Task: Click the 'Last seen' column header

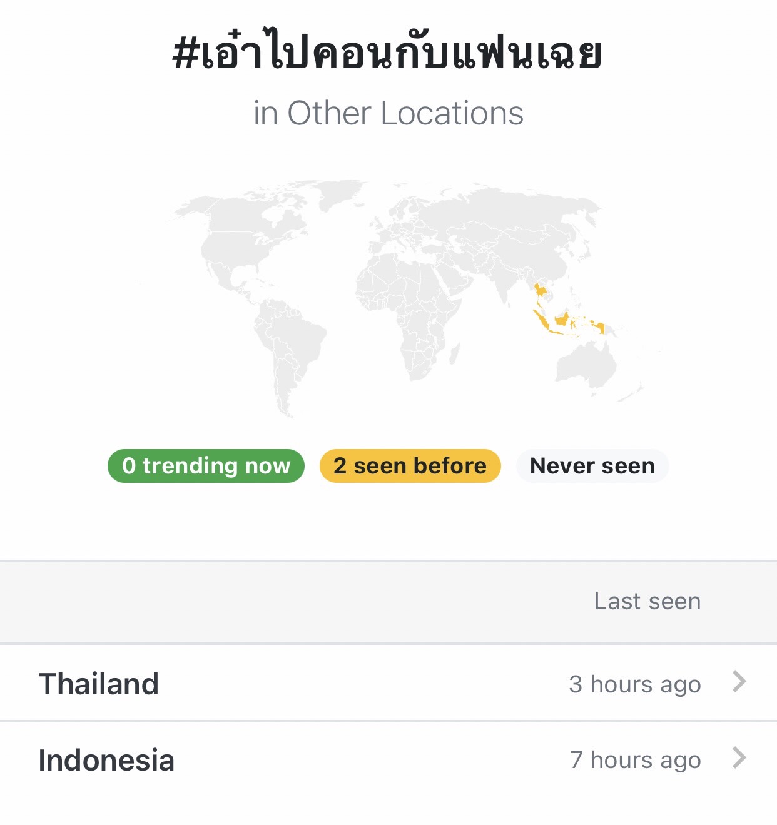Action: point(647,600)
